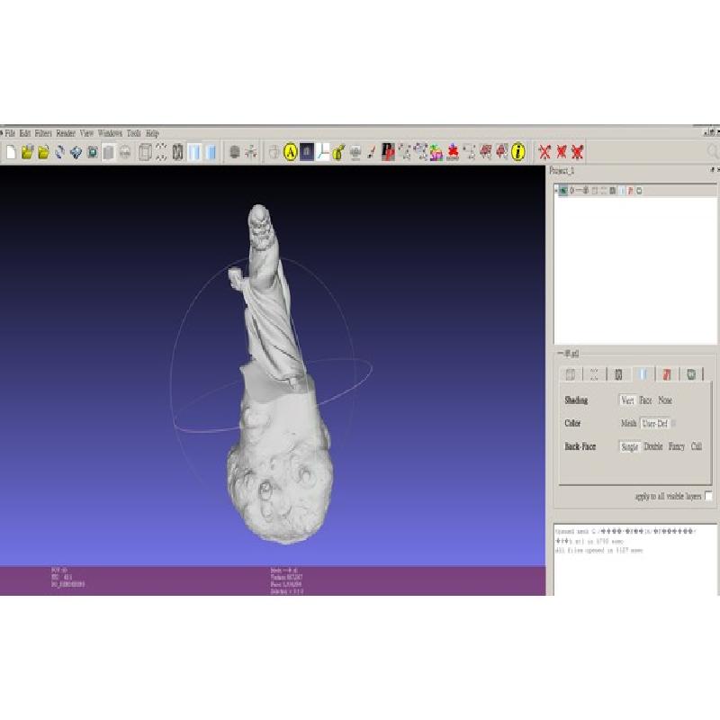720x720 pixels.
Task: Select Cull for Back-Face option
Action: (697, 446)
